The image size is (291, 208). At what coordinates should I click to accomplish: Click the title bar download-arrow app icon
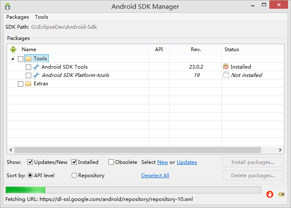click(x=7, y=6)
